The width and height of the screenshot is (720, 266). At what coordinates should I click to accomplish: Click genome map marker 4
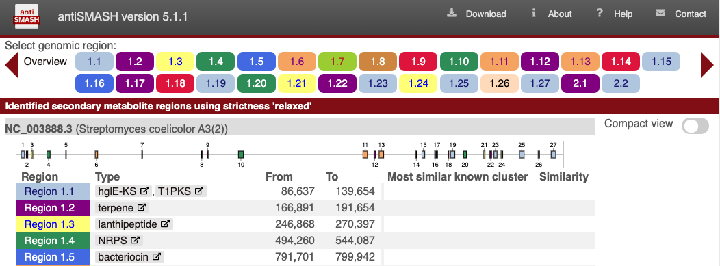click(49, 155)
